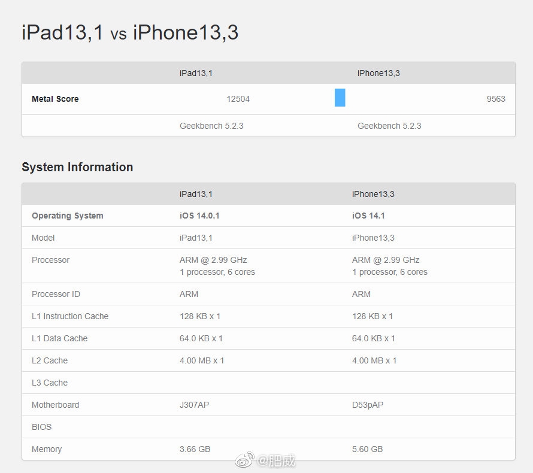Click "ARM @ 2.99 GHz" in the iPad column
The width and height of the screenshot is (533, 473).
point(213,260)
